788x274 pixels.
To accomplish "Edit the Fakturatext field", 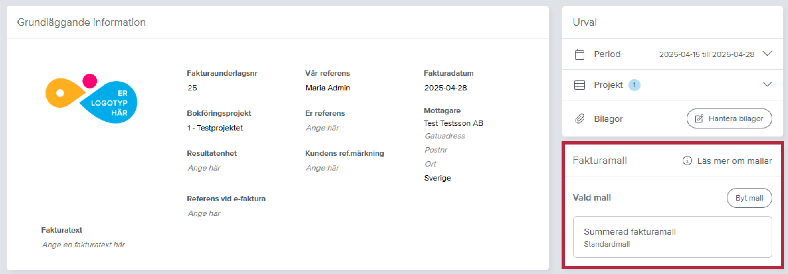I will pyautogui.click(x=83, y=245).
